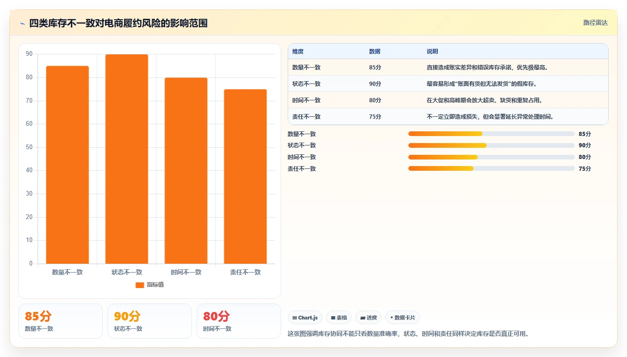This screenshot has height=357, width=627.
Task: Click the 说明 table column header
Action: 432,51
